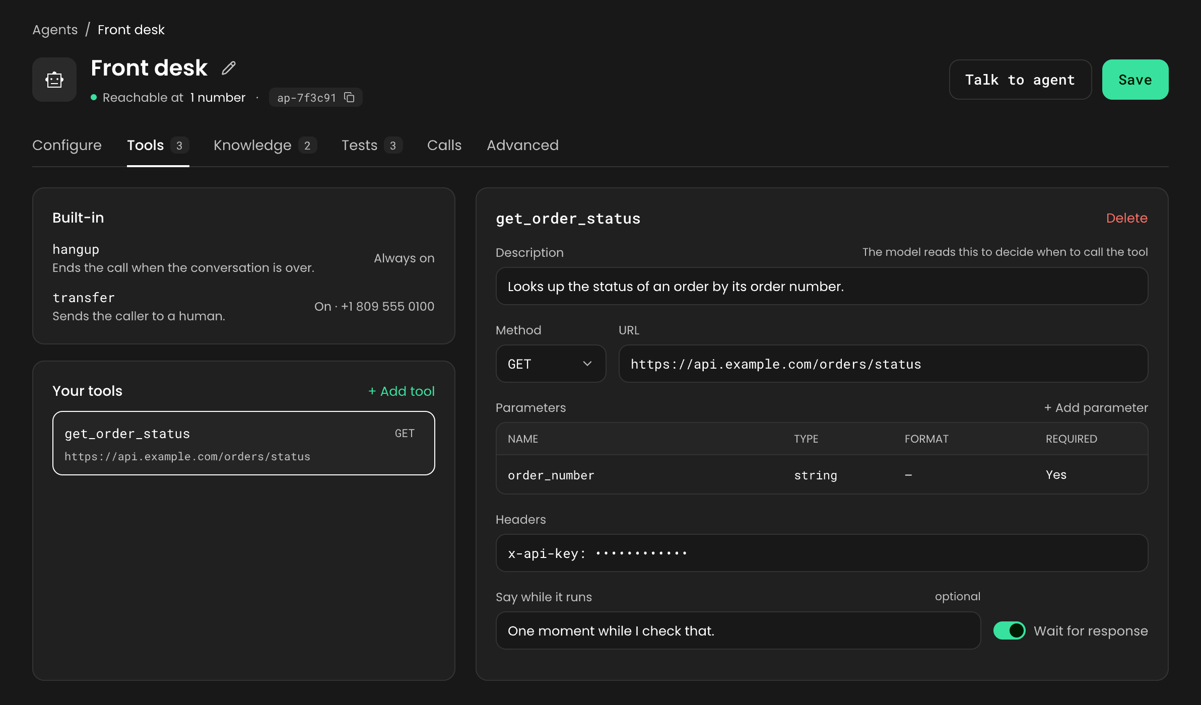The height and width of the screenshot is (705, 1201).
Task: Switch to the Configure tab
Action: [67, 145]
